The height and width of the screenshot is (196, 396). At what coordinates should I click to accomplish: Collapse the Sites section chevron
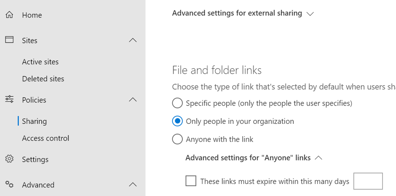(133, 40)
